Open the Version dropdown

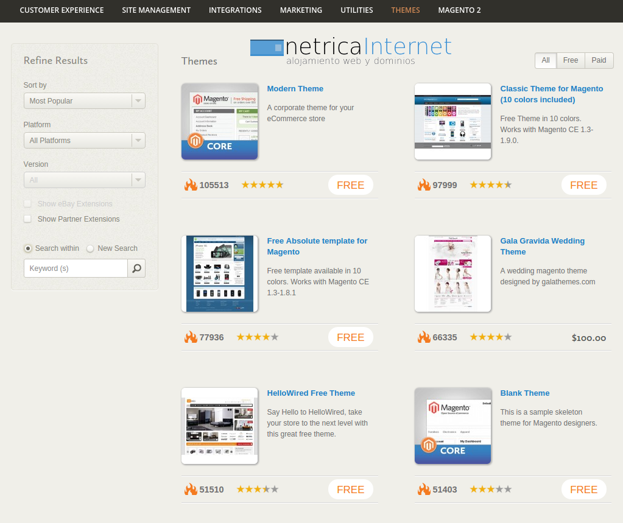click(x=84, y=180)
